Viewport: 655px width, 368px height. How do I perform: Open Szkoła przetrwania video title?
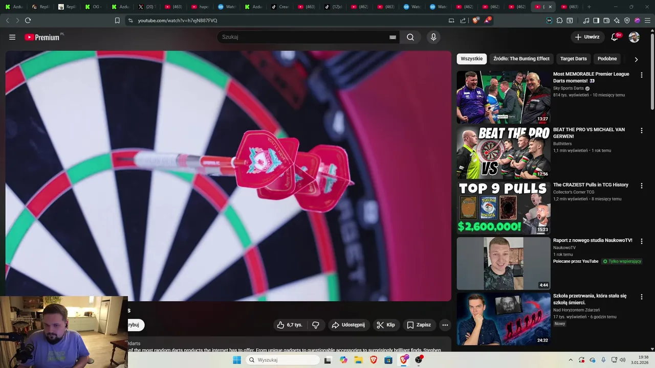click(x=589, y=299)
